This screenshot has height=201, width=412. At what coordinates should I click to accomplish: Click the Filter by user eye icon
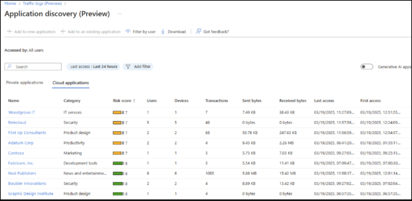128,31
